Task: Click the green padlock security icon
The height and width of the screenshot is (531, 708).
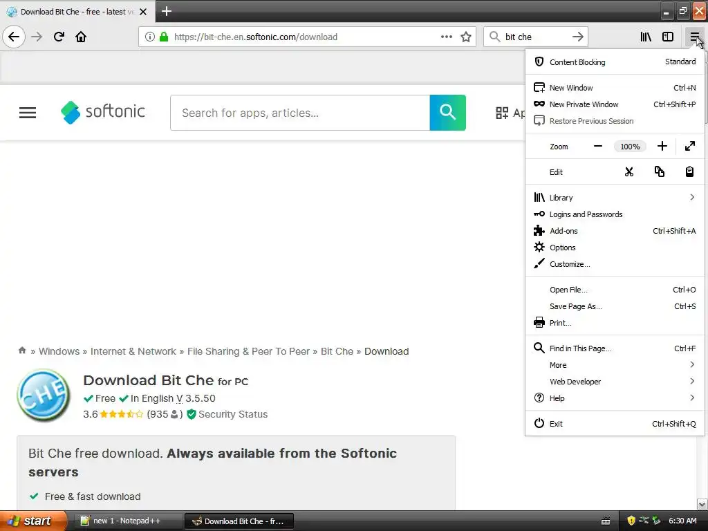Action: point(164,37)
